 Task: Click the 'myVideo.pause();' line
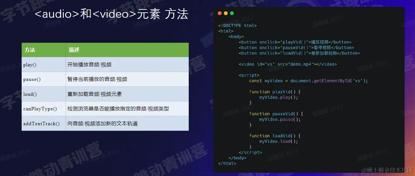point(280,120)
